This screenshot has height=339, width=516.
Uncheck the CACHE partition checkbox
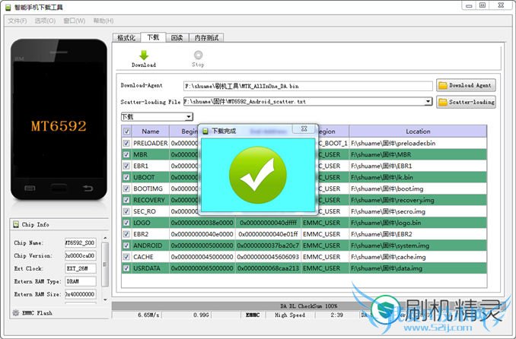click(126, 257)
